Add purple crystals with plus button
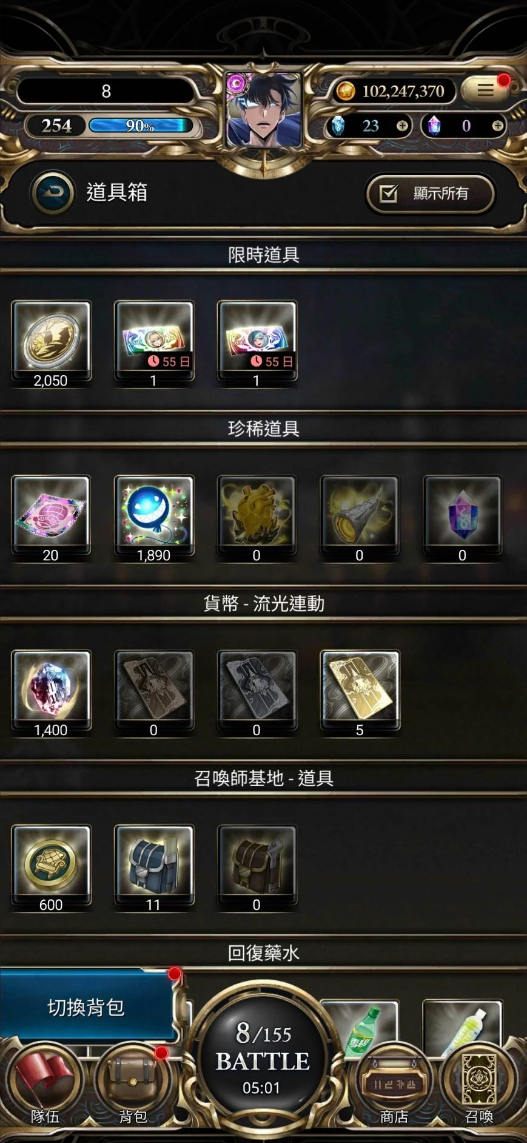This screenshot has width=527, height=1143. (497, 126)
